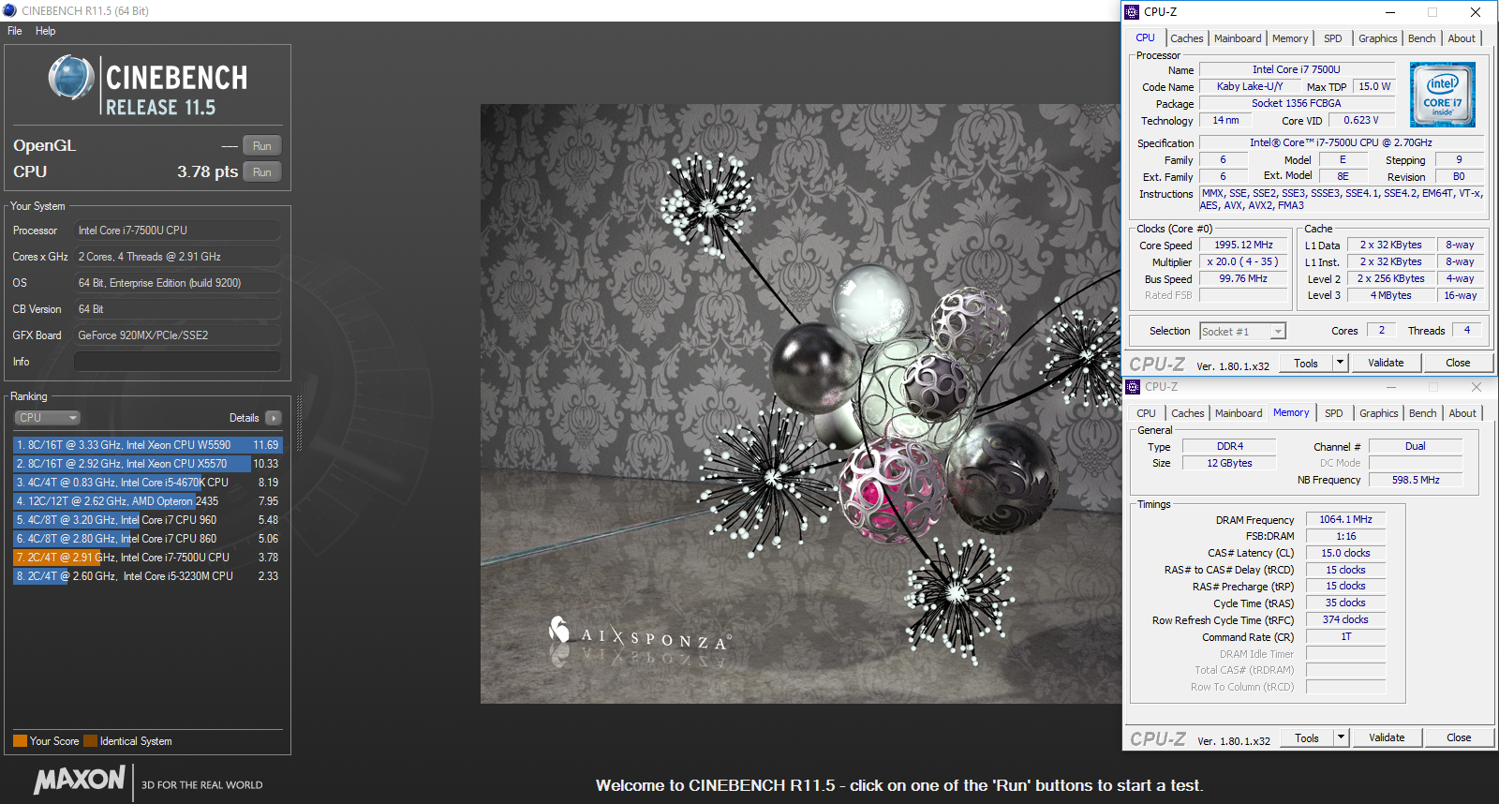Open the Tools dropdown arrow in lower CPU-Z
Image resolution: width=1499 pixels, height=804 pixels.
(x=1341, y=737)
